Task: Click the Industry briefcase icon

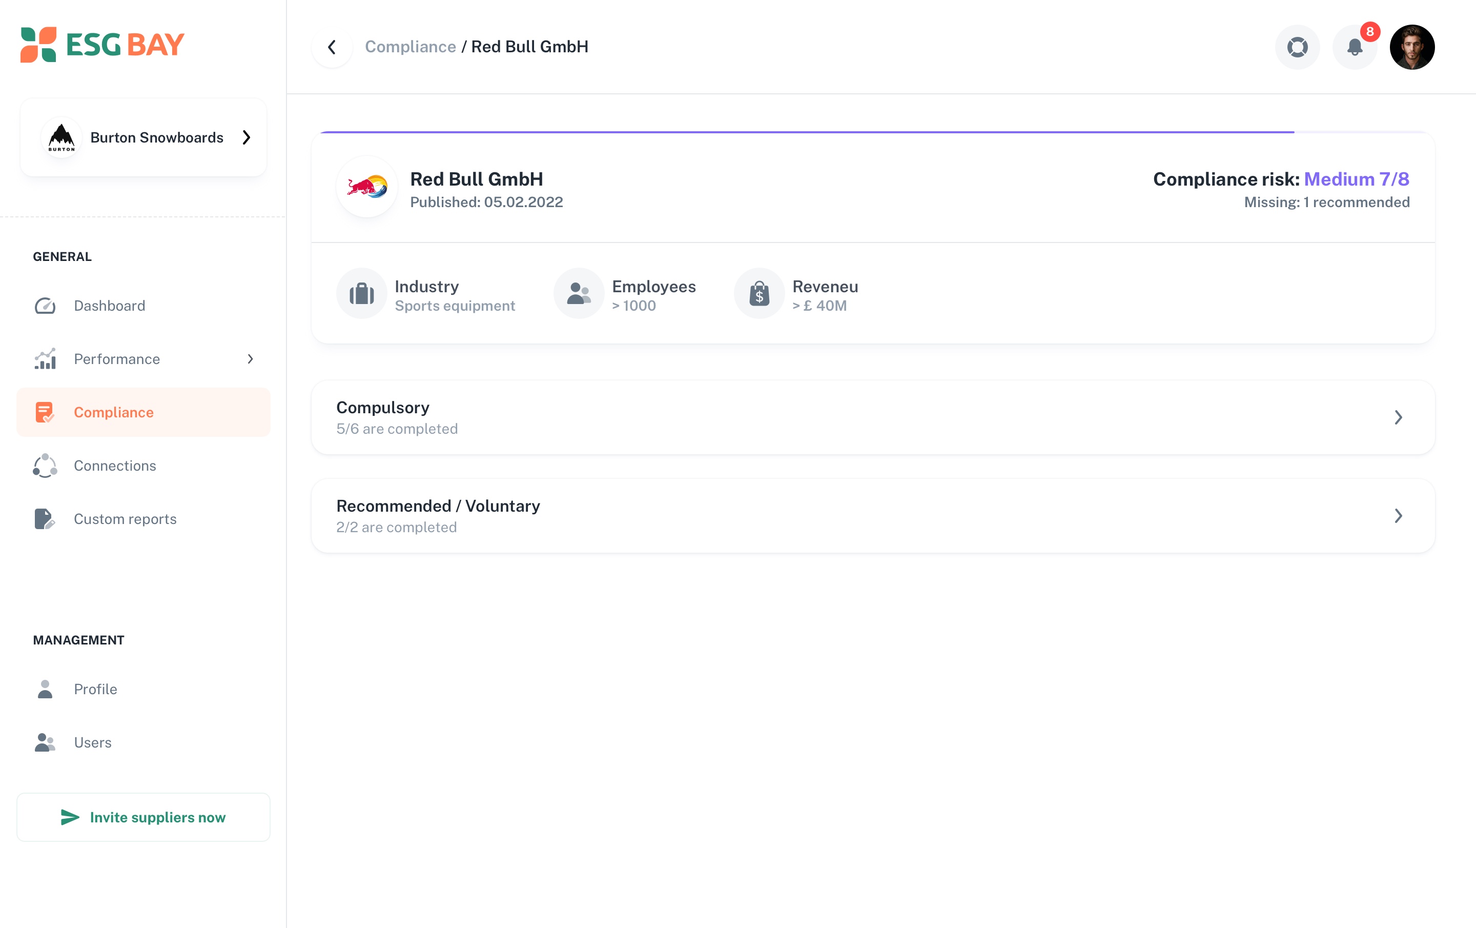Action: [x=362, y=293]
